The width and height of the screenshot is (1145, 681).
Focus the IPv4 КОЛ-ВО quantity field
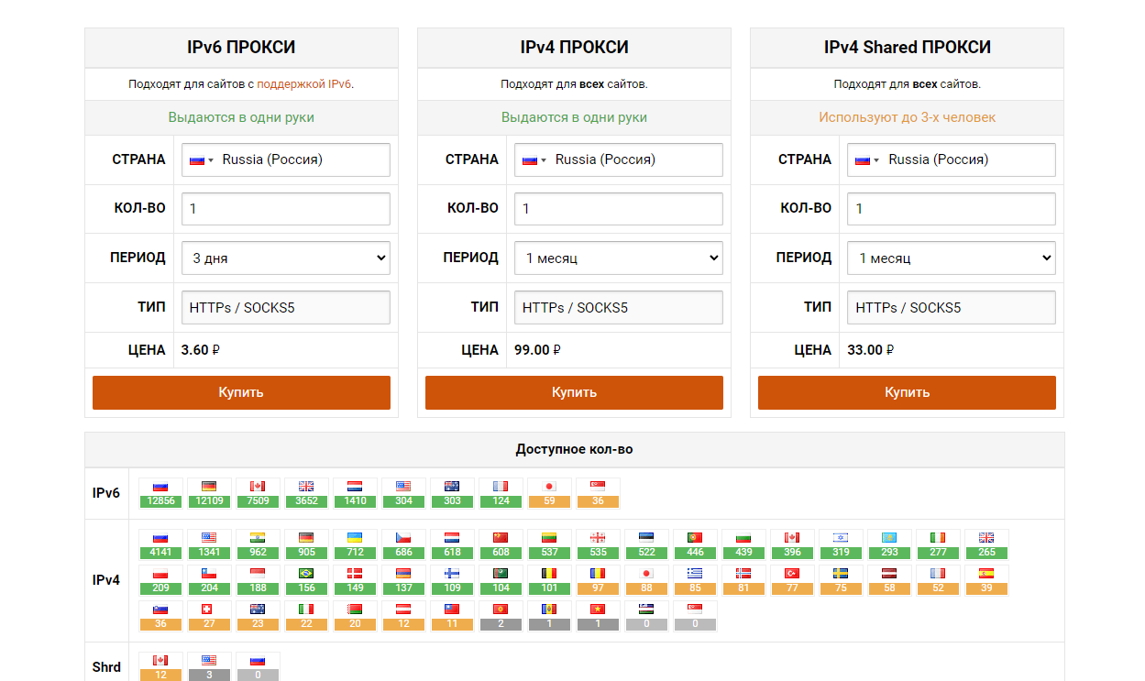click(619, 209)
